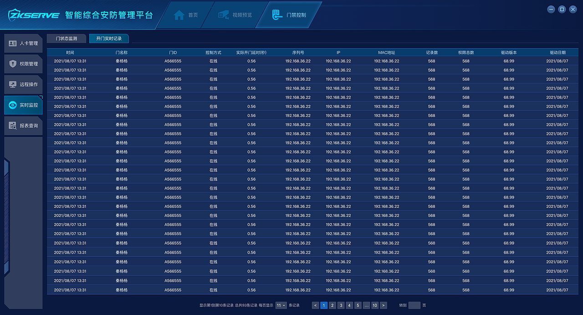Open the 每页显示 page-size dropdown

point(281,305)
